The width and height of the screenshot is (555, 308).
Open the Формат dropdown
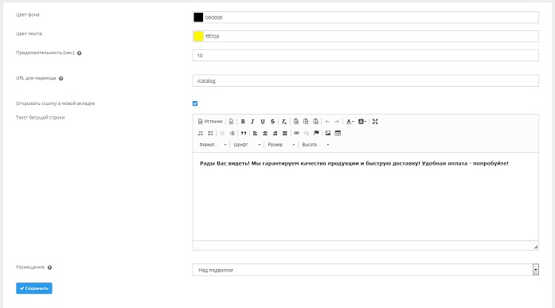(x=213, y=145)
